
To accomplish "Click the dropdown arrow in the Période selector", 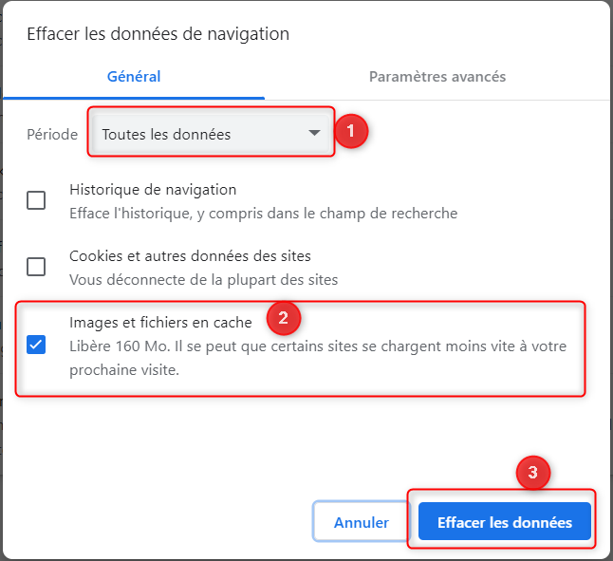I will [x=314, y=133].
